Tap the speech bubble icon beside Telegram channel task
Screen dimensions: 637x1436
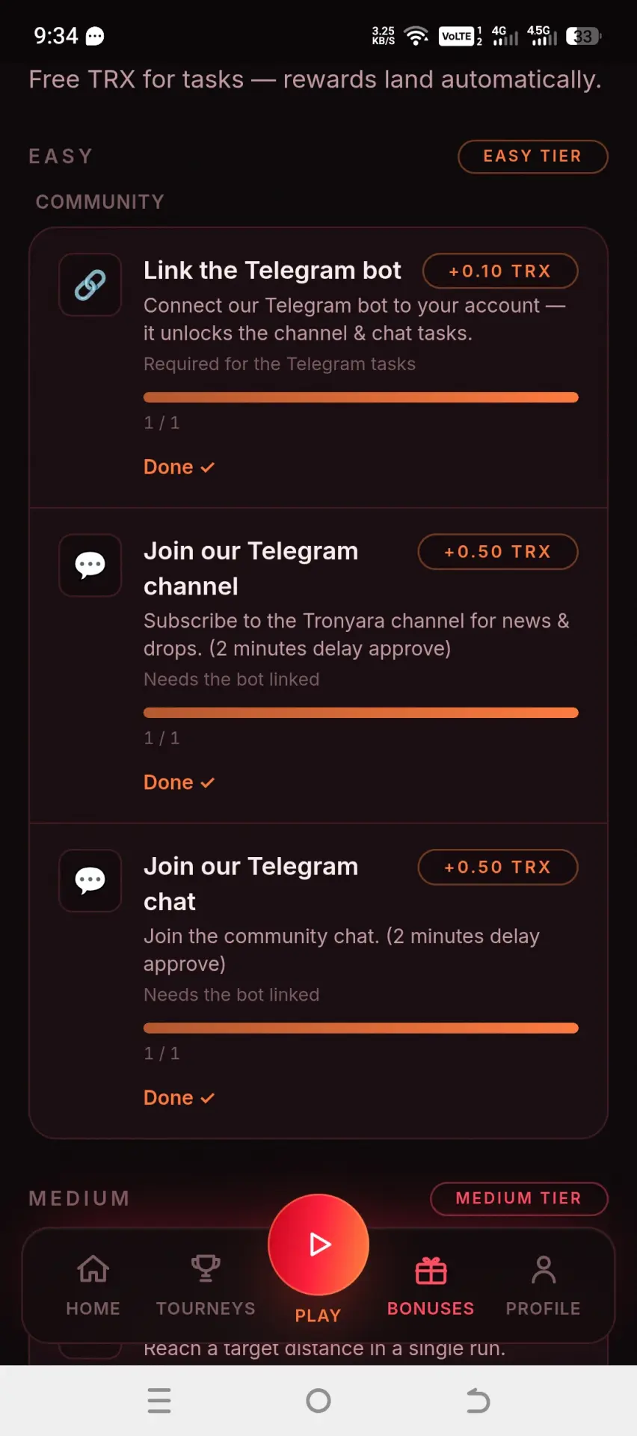click(90, 565)
